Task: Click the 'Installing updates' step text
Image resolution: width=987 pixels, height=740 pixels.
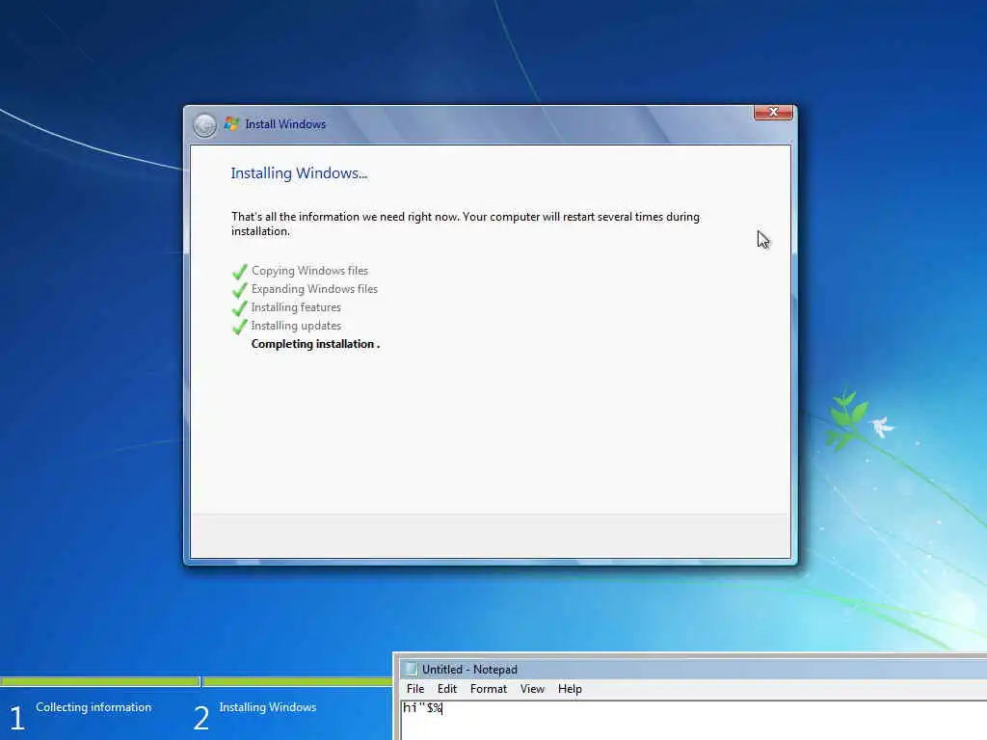Action: pyautogui.click(x=296, y=326)
